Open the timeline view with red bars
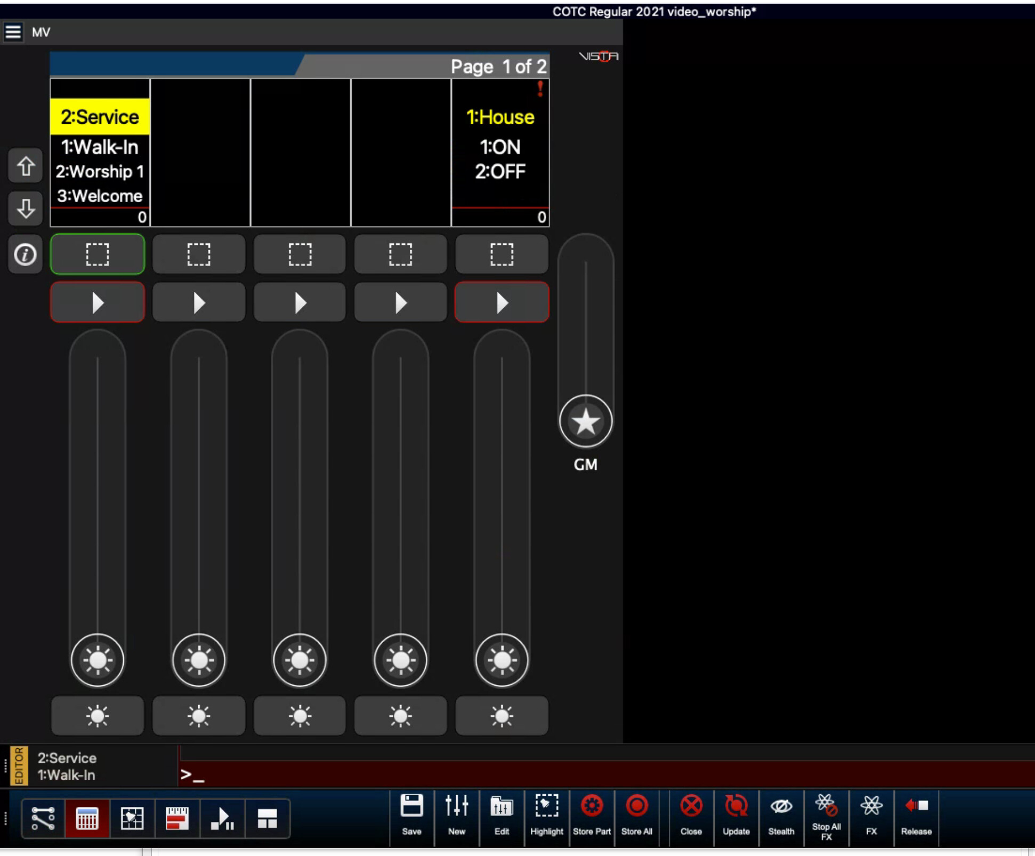This screenshot has width=1035, height=856. coord(177,818)
